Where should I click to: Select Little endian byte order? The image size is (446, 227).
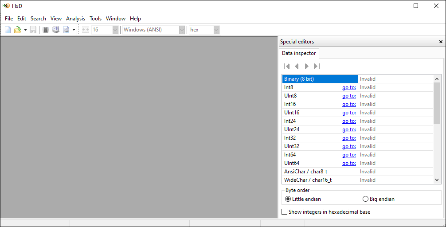click(x=303, y=199)
